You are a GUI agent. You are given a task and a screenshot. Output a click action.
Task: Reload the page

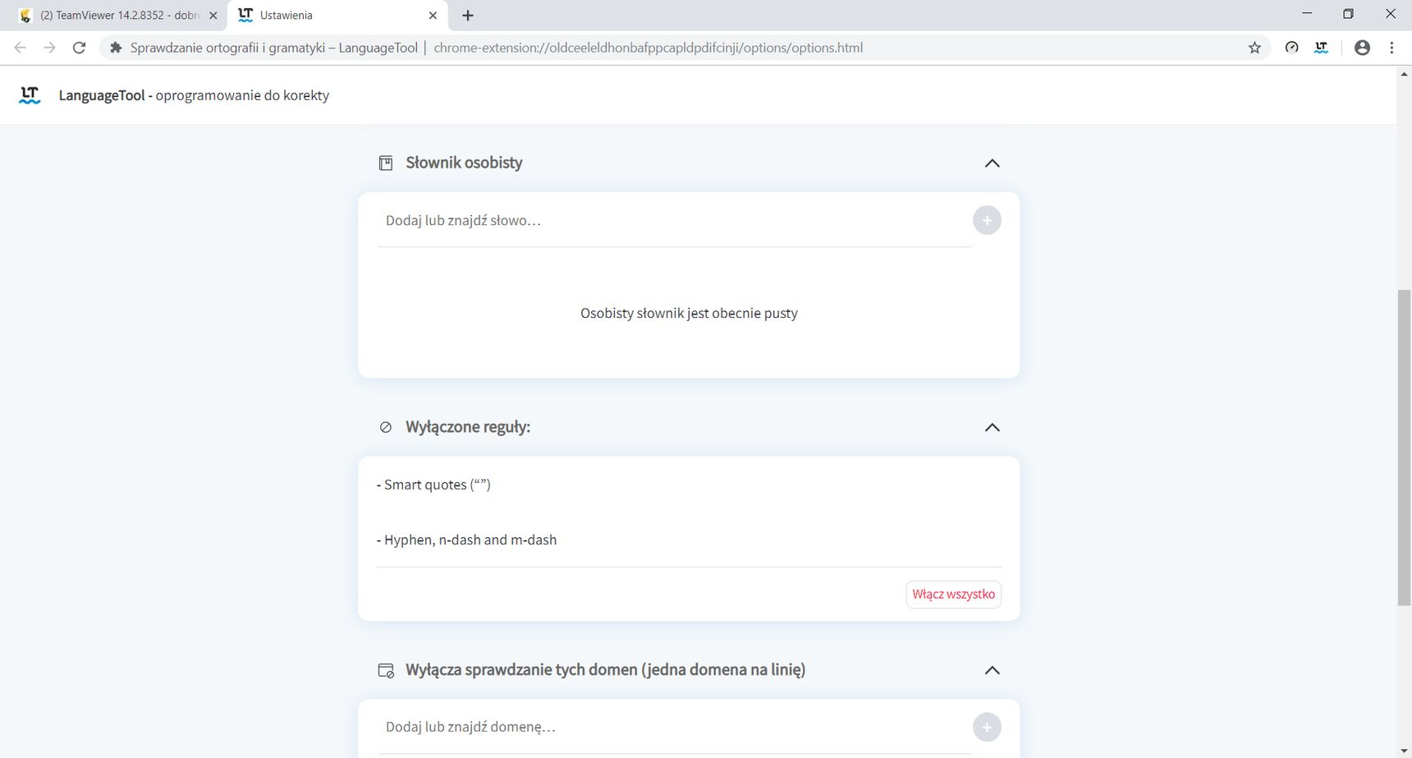[79, 48]
